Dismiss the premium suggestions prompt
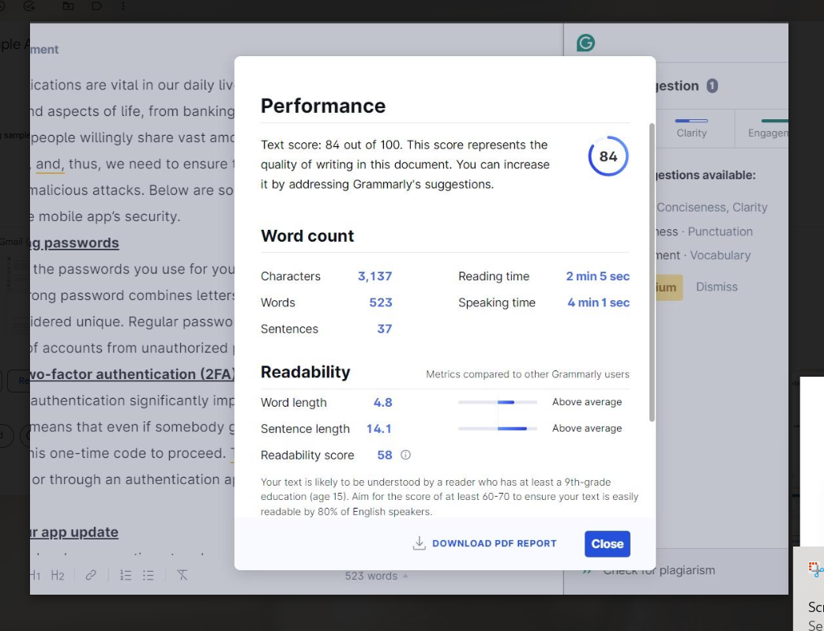The height and width of the screenshot is (631, 824). click(717, 287)
